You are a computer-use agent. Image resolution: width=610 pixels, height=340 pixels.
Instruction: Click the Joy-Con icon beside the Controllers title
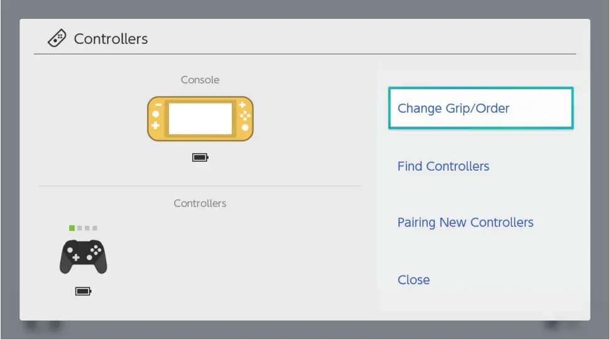pos(58,38)
